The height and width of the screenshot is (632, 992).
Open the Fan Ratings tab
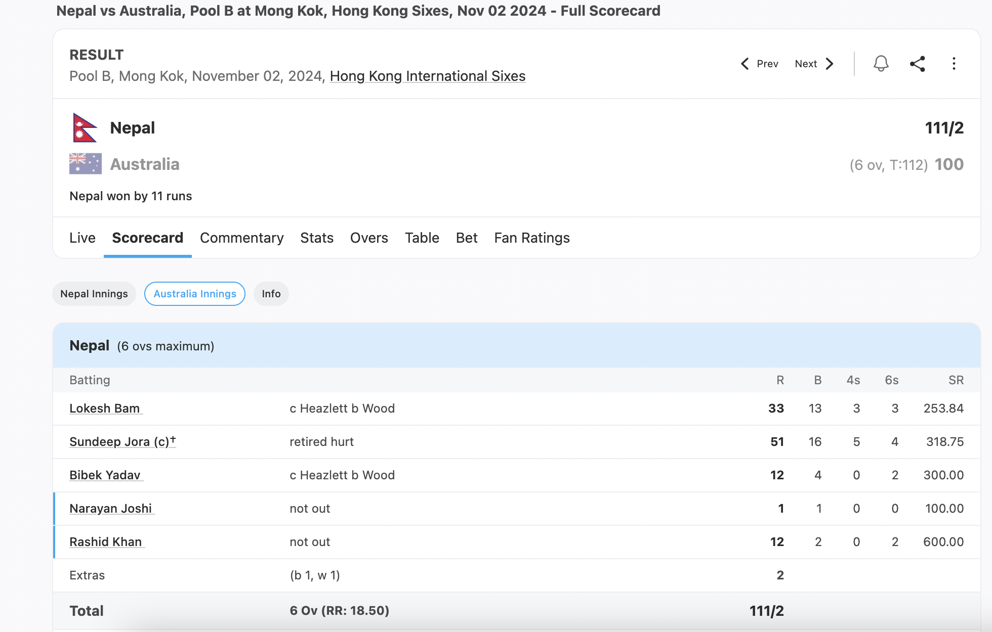pyautogui.click(x=532, y=238)
